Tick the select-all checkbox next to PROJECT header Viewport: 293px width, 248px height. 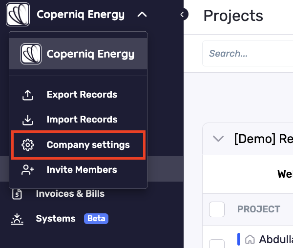click(217, 209)
